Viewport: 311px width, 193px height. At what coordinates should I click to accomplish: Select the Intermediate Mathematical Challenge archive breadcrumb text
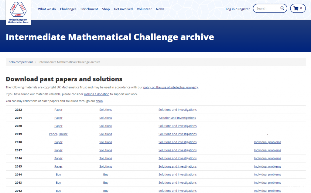[70, 62]
